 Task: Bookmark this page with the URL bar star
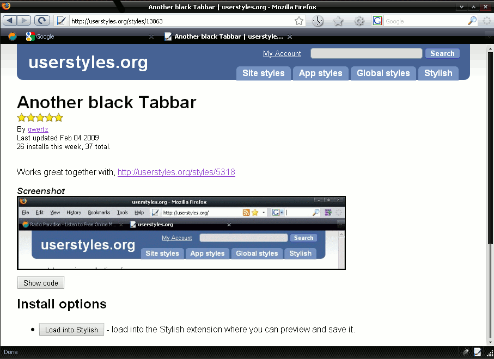[298, 21]
